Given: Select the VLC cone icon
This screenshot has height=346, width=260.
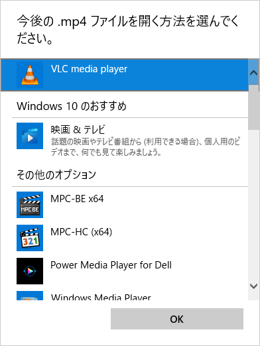Looking at the screenshot, I should point(30,75).
